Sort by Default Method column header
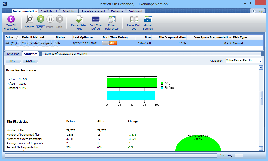268x161 pixels. [x=38, y=37]
